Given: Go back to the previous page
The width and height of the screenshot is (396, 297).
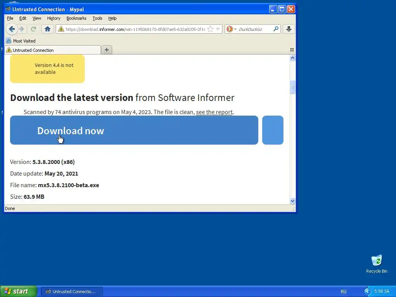Looking at the screenshot, I should (12, 29).
